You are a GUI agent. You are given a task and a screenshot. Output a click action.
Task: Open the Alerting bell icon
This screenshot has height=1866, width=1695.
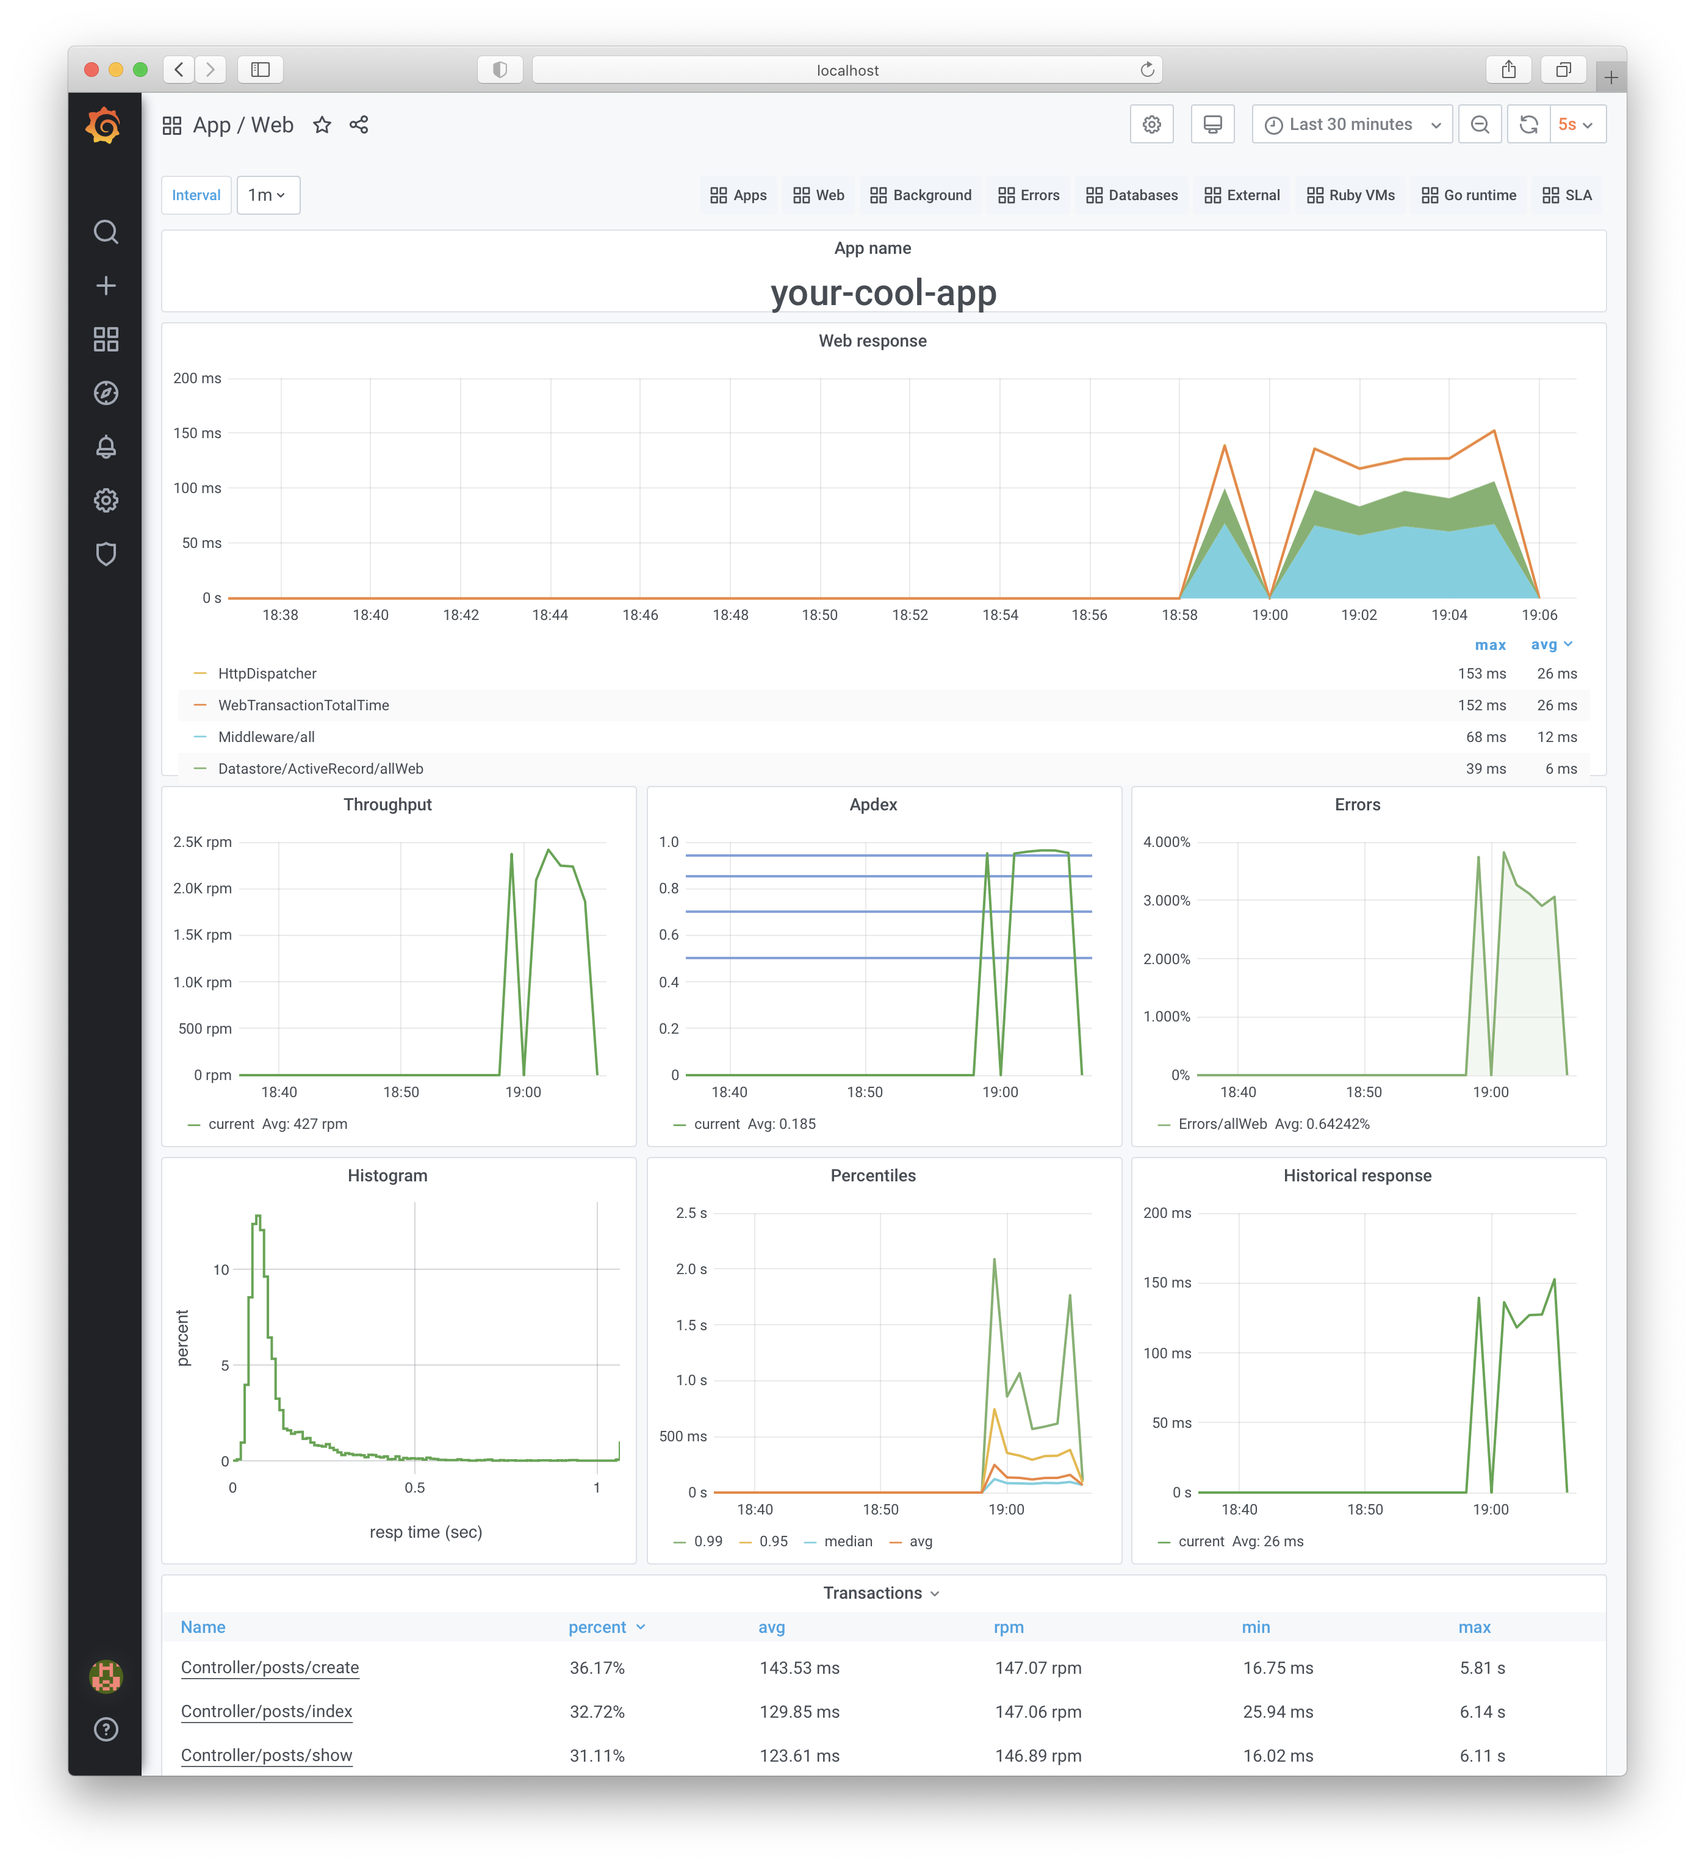(x=106, y=447)
